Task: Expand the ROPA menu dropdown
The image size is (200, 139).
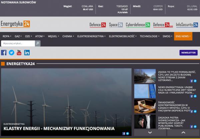Action: (7, 36)
